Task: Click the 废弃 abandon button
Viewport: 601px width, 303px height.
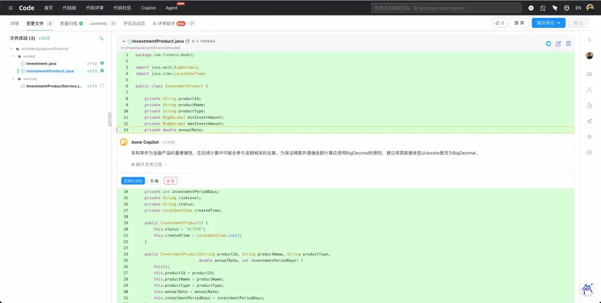Action: tap(519, 23)
